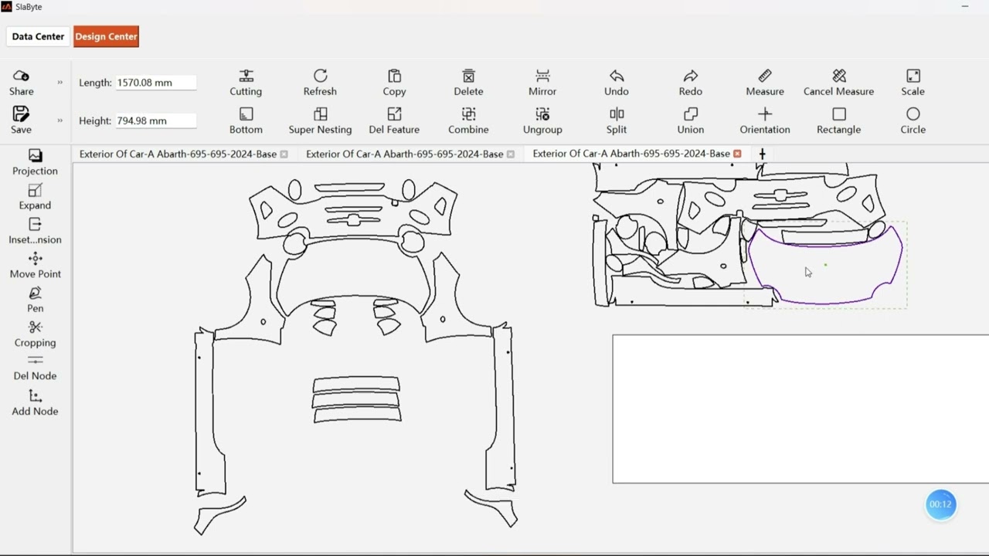Select the Pen tool
This screenshot has height=556, width=989.
35,300
